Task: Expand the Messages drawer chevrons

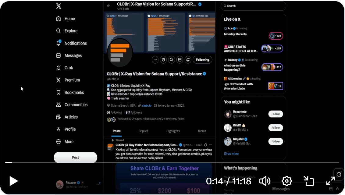Action: point(337,189)
